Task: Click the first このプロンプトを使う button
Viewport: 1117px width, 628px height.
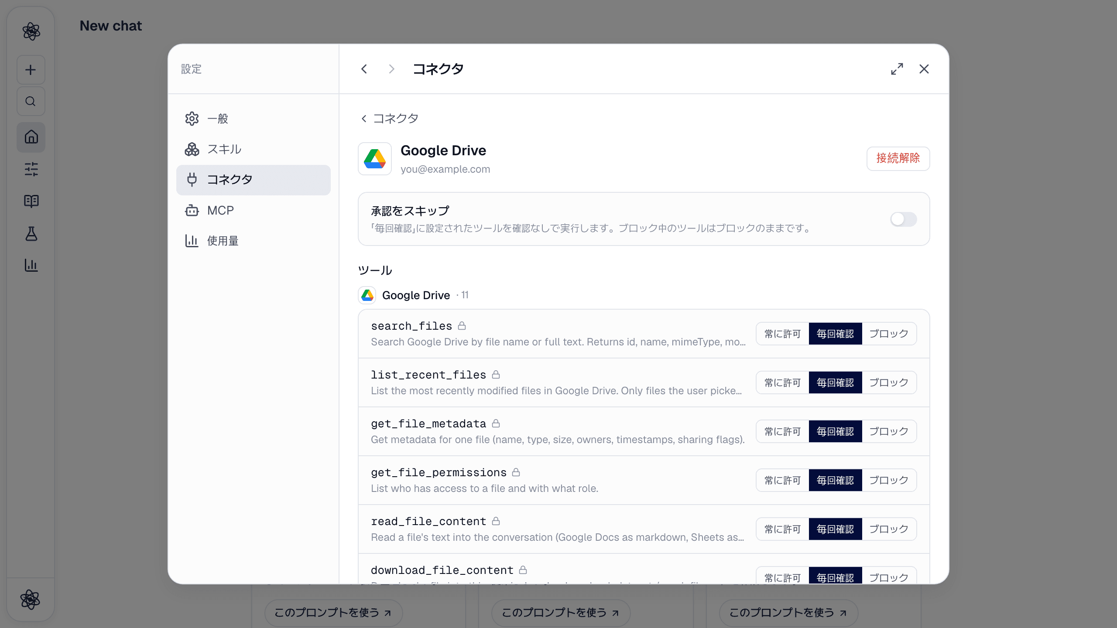Action: click(333, 613)
